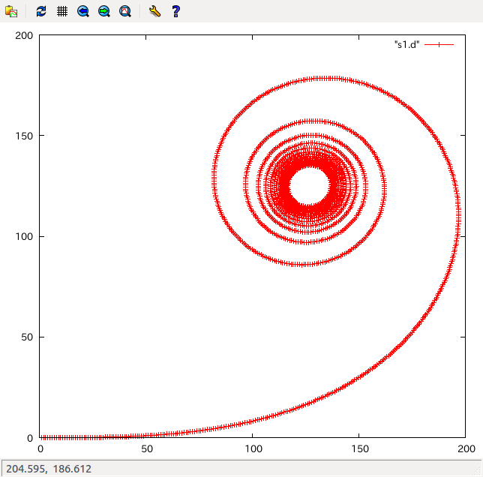Copy the plot to clipboard
Viewport: 483px width, 477px height.
[x=11, y=11]
